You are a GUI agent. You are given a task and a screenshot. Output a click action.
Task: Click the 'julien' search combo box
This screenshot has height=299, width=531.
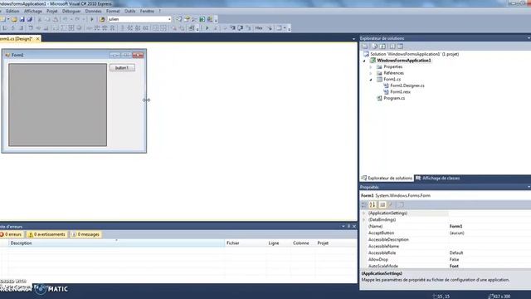[x=139, y=19]
